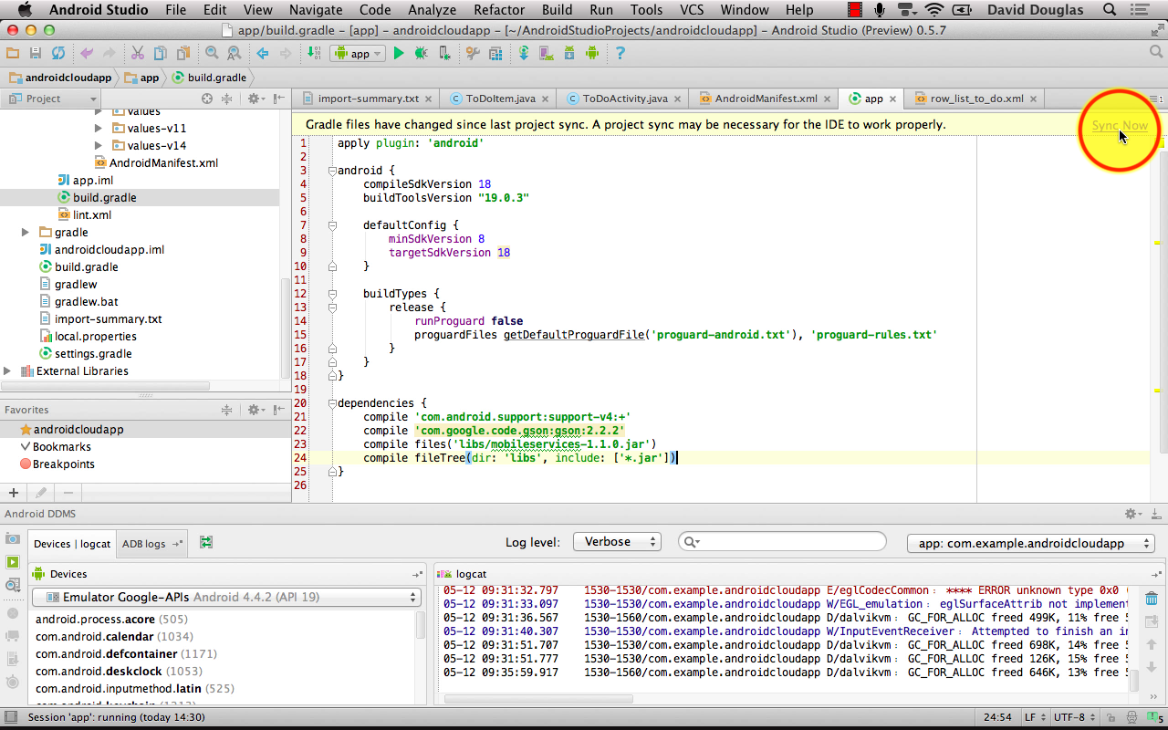Select Breakpoints in Favorites
This screenshot has width=1168, height=730.
(x=64, y=464)
